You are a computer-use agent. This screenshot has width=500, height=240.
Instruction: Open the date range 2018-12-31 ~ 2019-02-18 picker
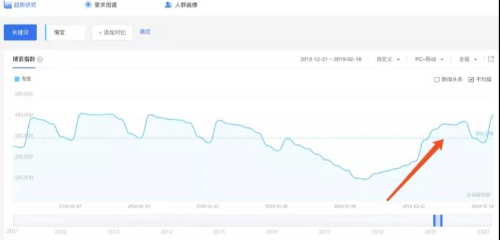pyautogui.click(x=331, y=60)
